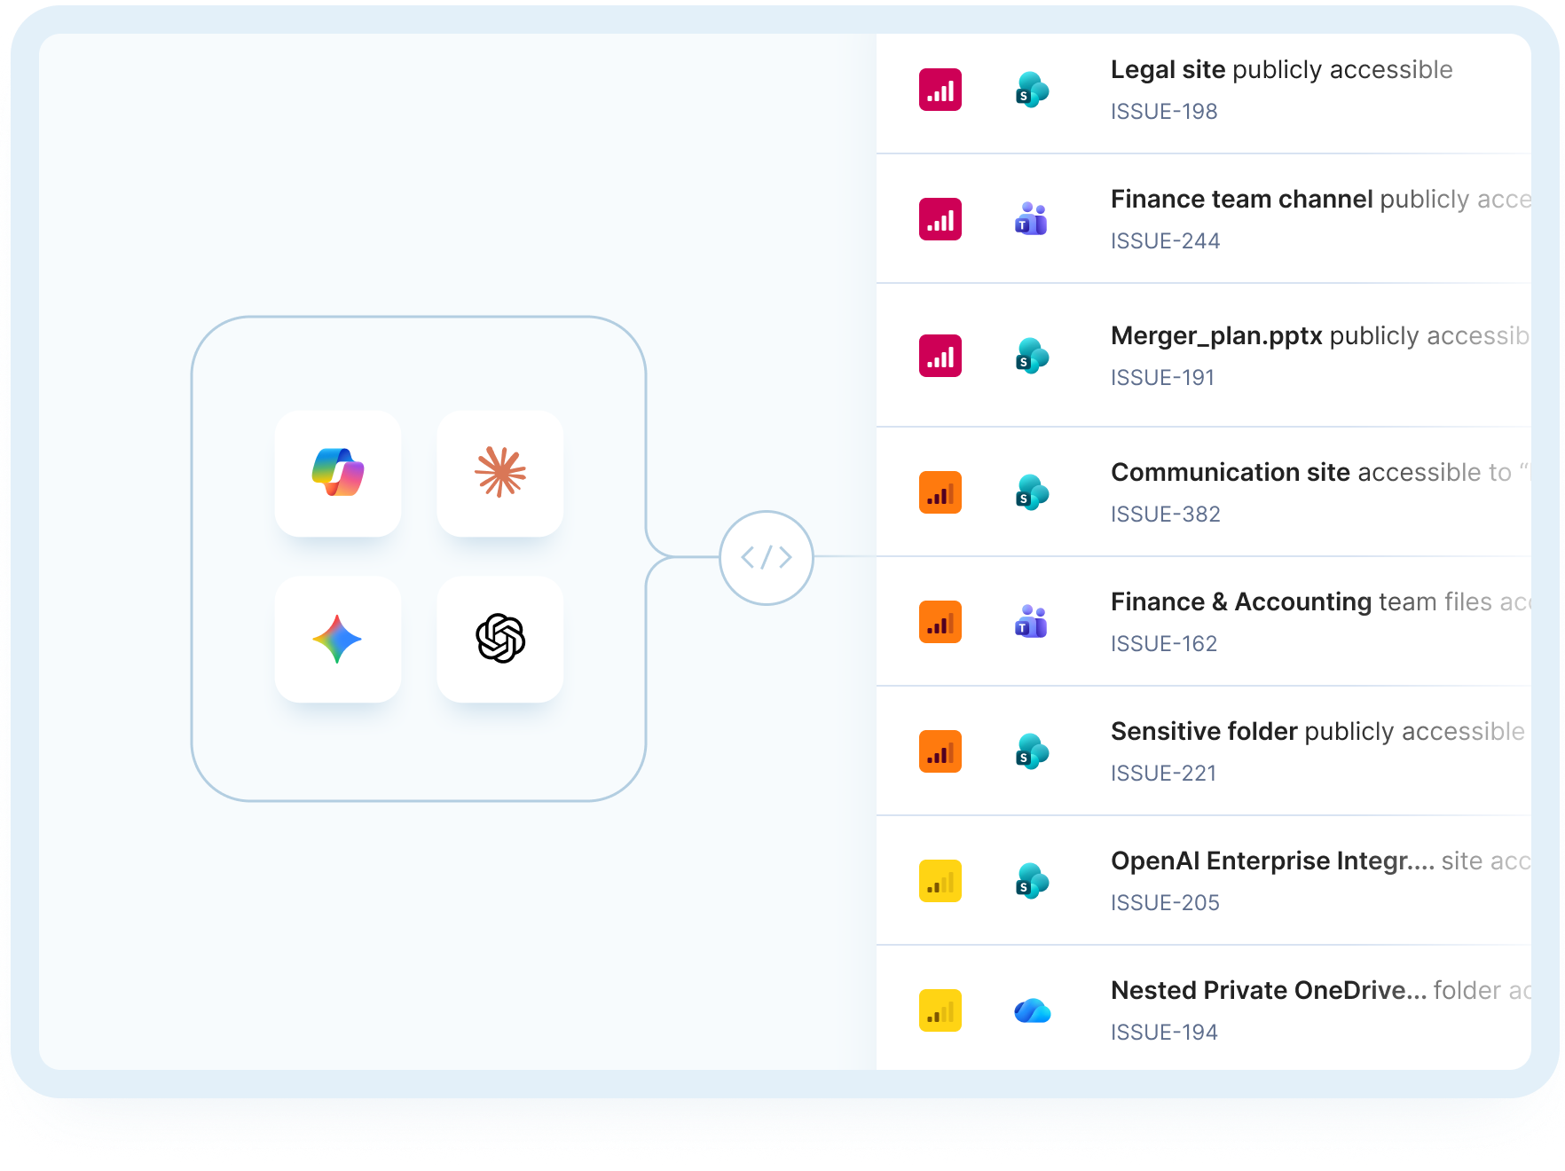
Task: Select the ISSUE-162 identifier
Action: tap(1164, 644)
